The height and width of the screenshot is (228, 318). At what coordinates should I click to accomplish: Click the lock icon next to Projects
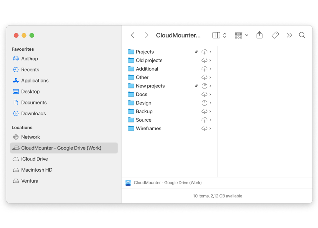point(196,52)
